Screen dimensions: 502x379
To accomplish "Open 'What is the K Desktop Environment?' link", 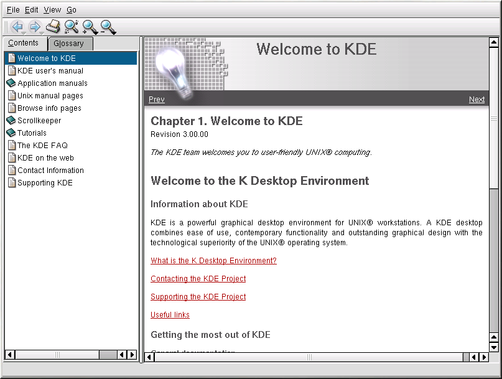I will (213, 261).
